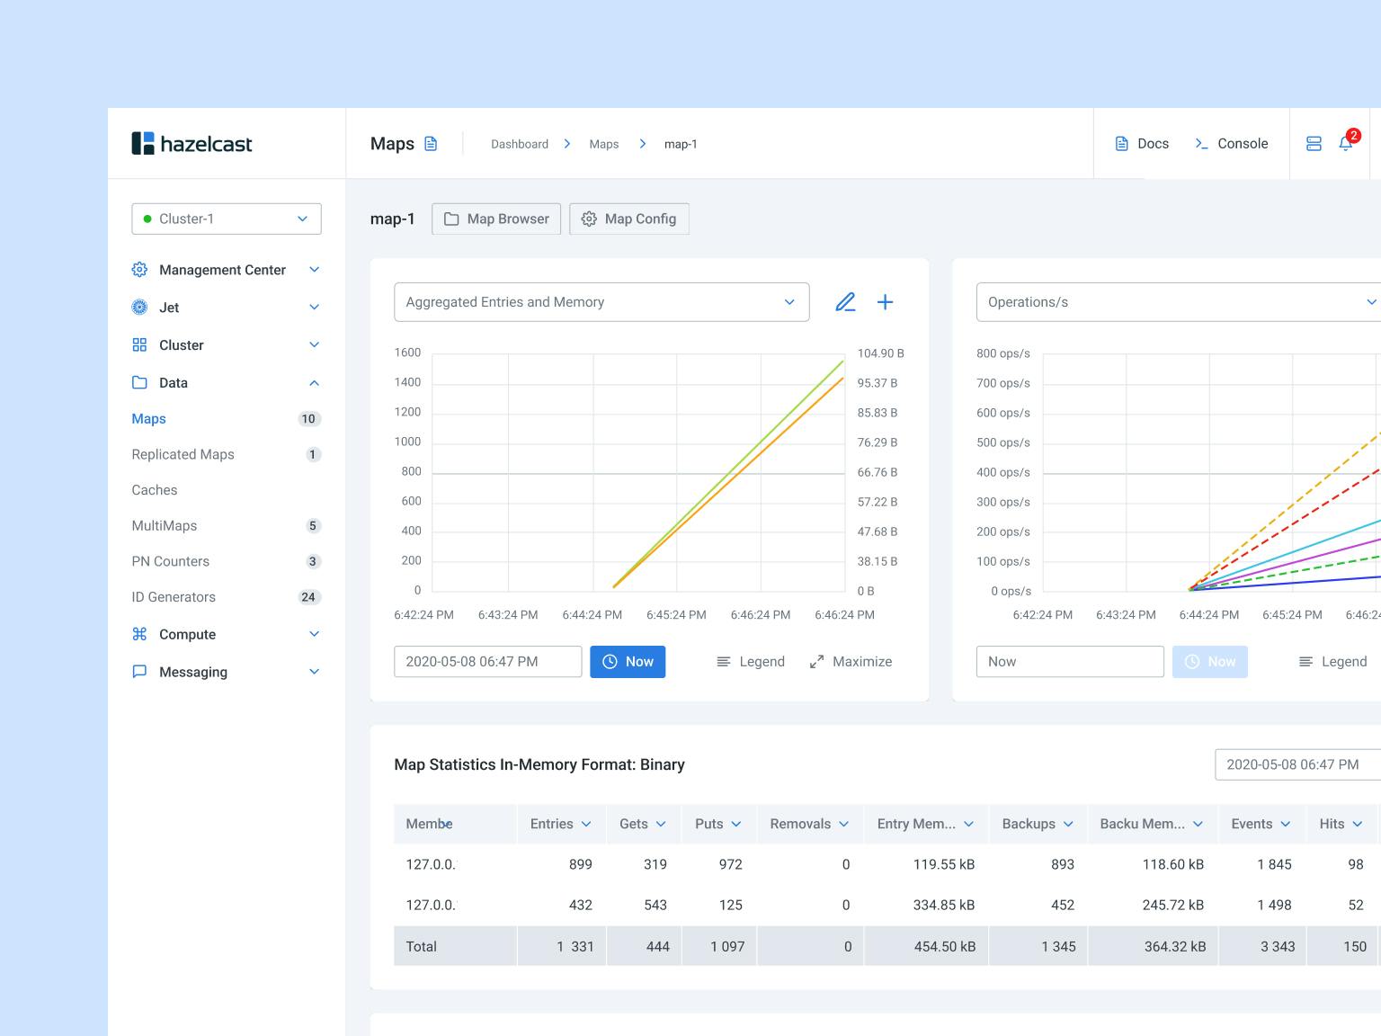Click the Operations chart Now time field
Viewport: 1381px width, 1036px height.
(x=1070, y=662)
